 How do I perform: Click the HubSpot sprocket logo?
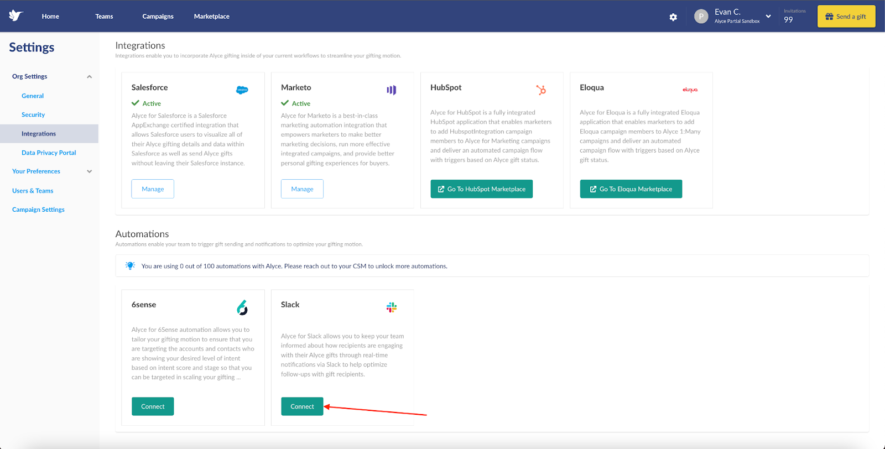(541, 90)
